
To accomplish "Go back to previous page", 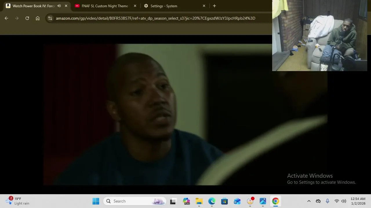I will point(6,18).
